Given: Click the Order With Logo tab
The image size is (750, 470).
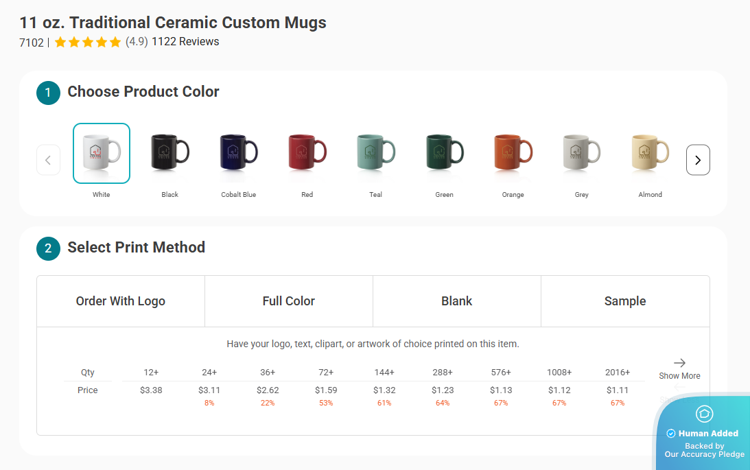Looking at the screenshot, I should tap(120, 301).
